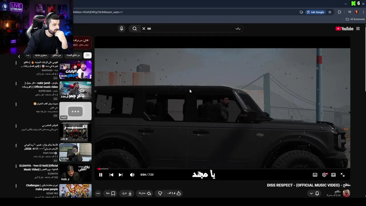366x206 pixels.
Task: Open options menu for kharfoosh video
Action: click(16, 63)
